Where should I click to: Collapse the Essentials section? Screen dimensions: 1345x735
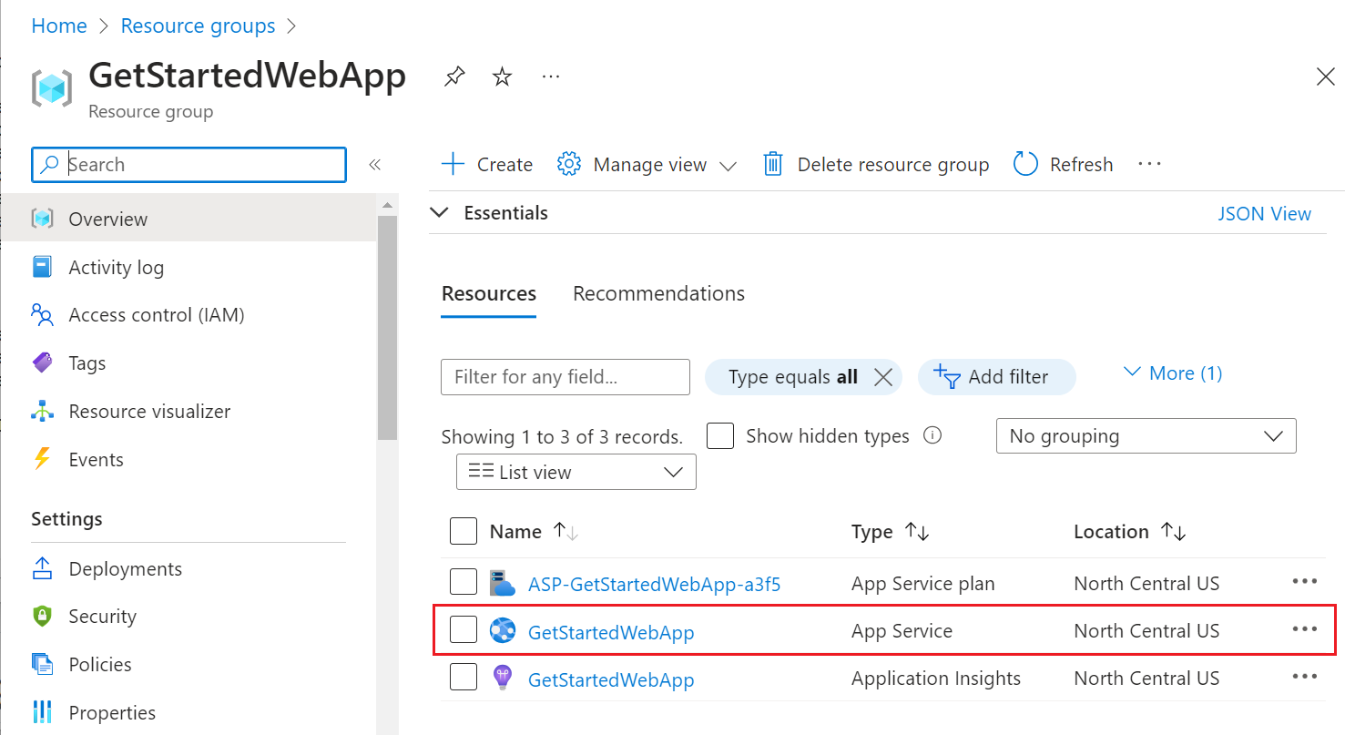[x=440, y=212]
